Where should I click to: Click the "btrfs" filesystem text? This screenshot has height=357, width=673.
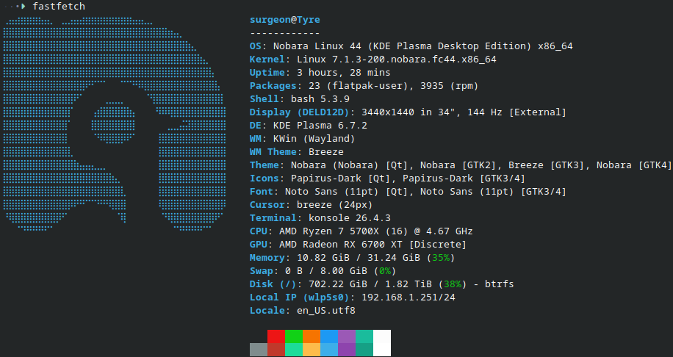499,284
